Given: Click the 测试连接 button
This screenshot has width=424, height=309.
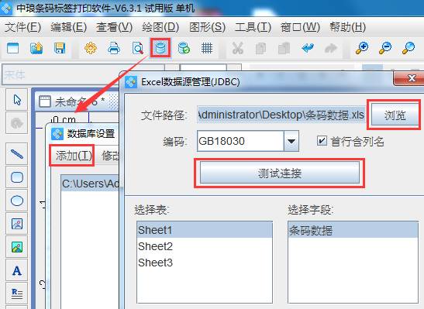Looking at the screenshot, I should (x=280, y=173).
